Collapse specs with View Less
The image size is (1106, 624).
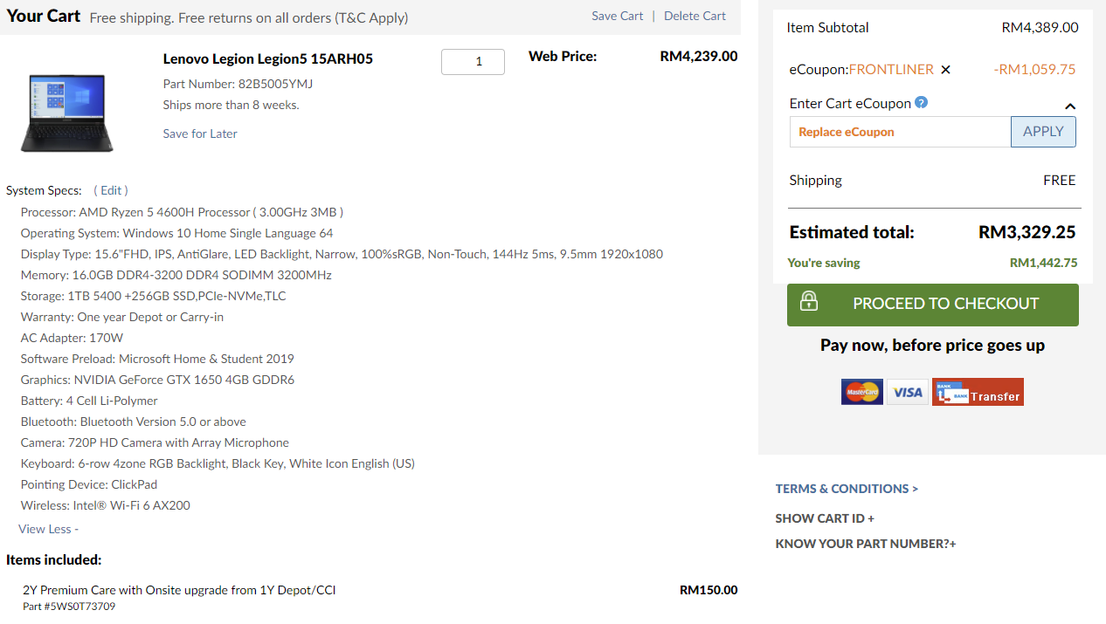point(48,529)
